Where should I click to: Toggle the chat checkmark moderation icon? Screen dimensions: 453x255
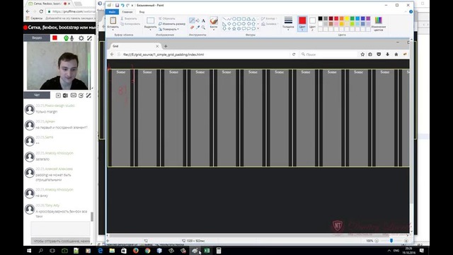click(81, 96)
